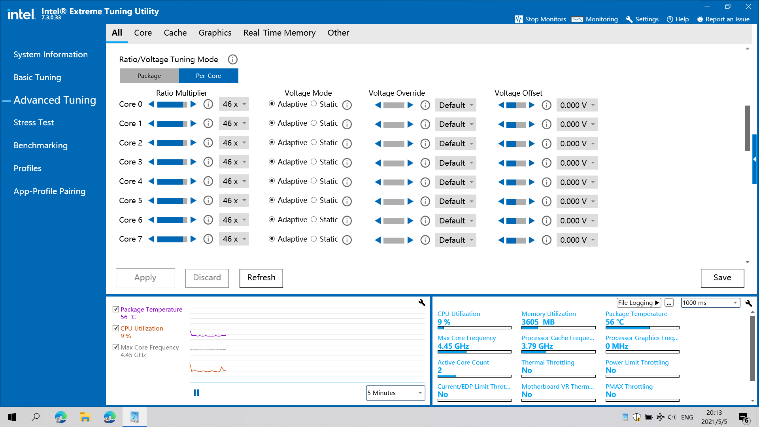Select the Package tuning mode button
Image resolution: width=759 pixels, height=427 pixels.
pyautogui.click(x=149, y=76)
